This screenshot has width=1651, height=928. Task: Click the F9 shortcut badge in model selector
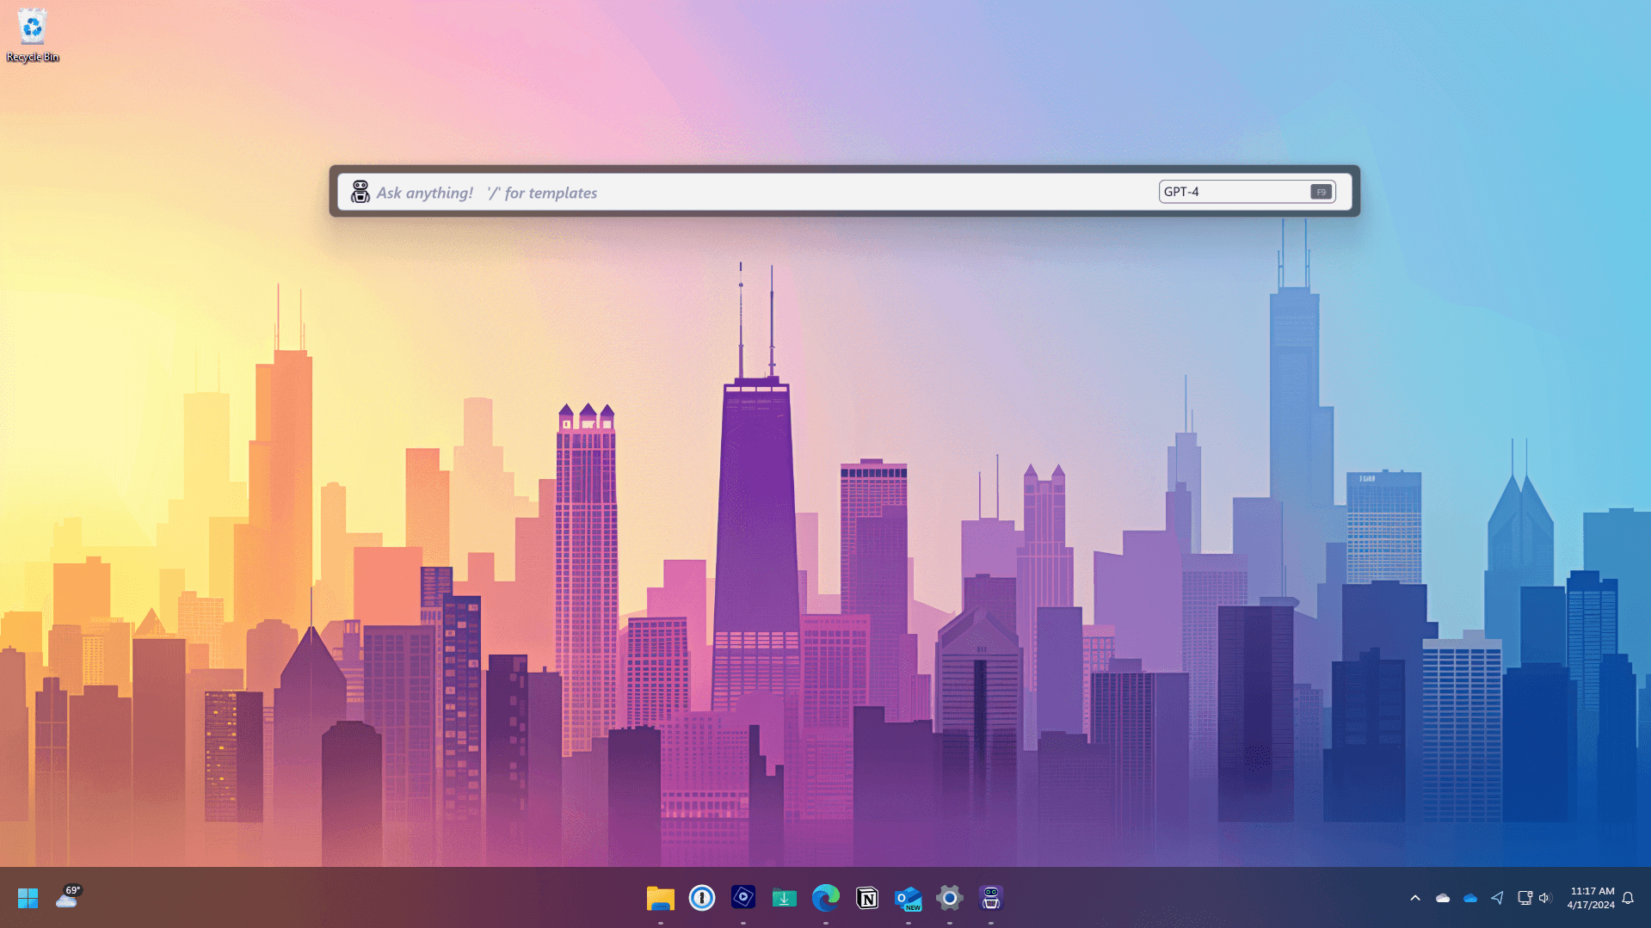[1321, 192]
